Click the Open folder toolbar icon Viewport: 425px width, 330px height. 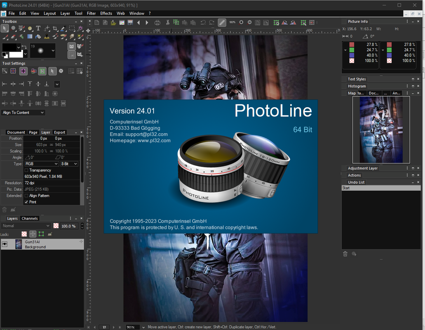113,23
